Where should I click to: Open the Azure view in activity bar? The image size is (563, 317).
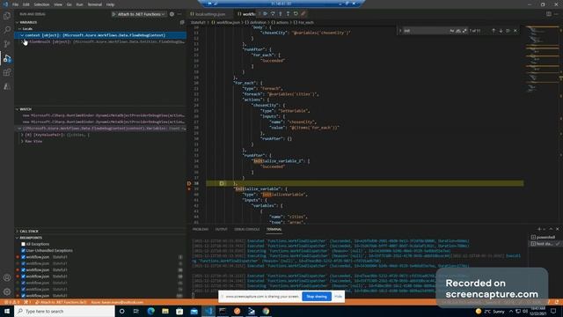(7, 86)
